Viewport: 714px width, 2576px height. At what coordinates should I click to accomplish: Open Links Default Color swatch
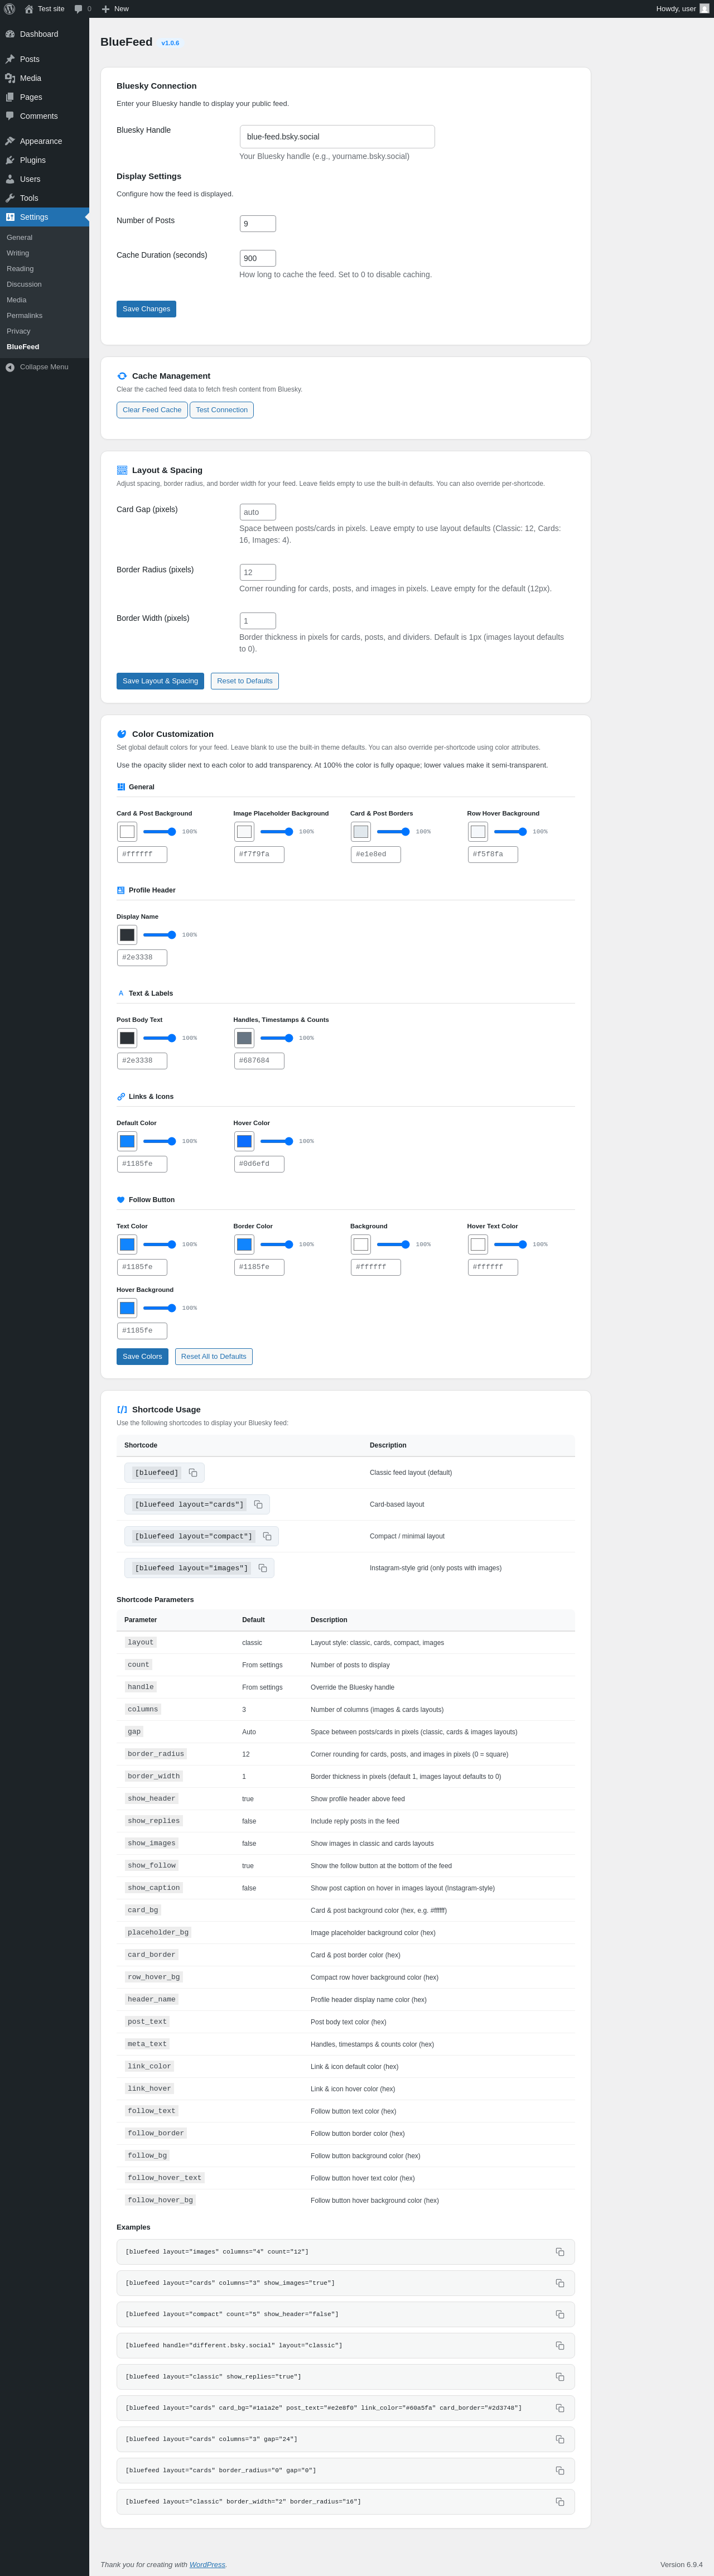pyautogui.click(x=127, y=1141)
